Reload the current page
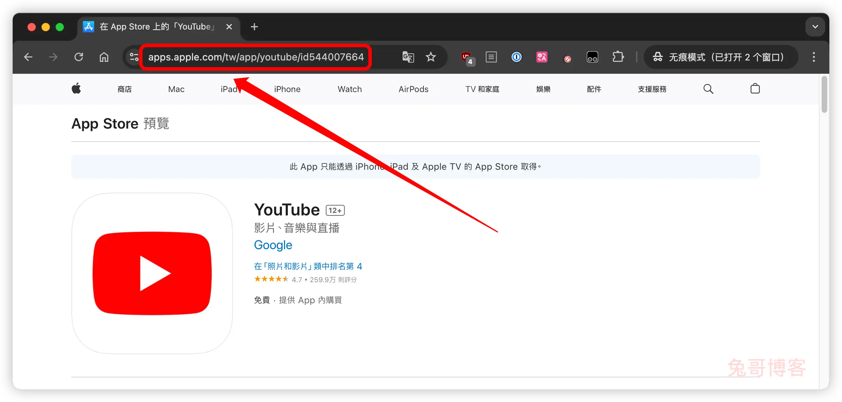Viewport: 842px width, 402px height. (x=79, y=57)
